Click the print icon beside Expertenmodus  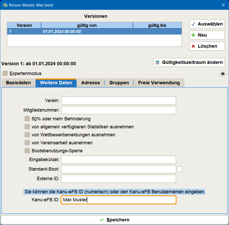coord(223,73)
